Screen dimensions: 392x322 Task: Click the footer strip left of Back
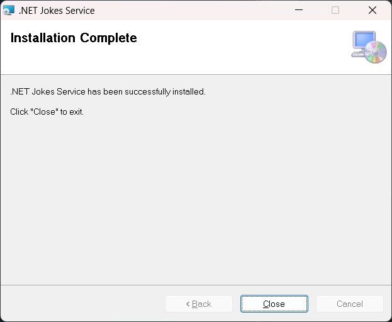(82, 304)
